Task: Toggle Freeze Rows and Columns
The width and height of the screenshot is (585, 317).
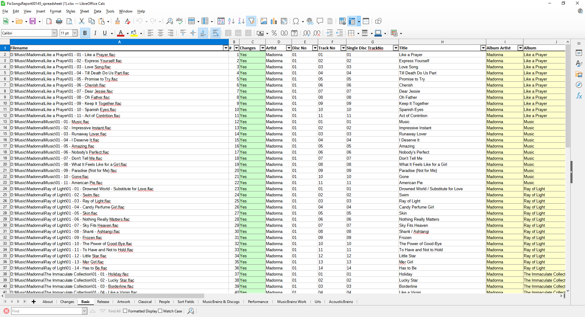Action: pos(352,21)
